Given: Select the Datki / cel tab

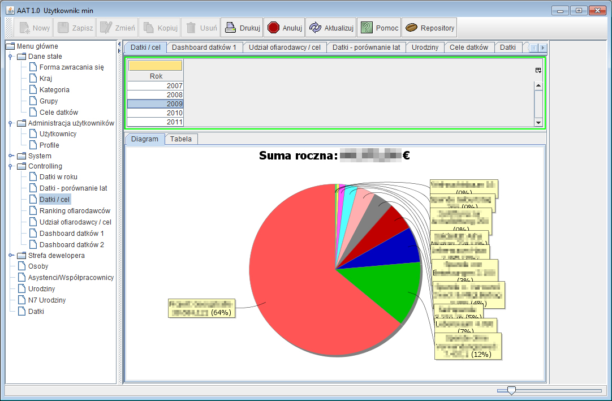Looking at the screenshot, I should (145, 48).
